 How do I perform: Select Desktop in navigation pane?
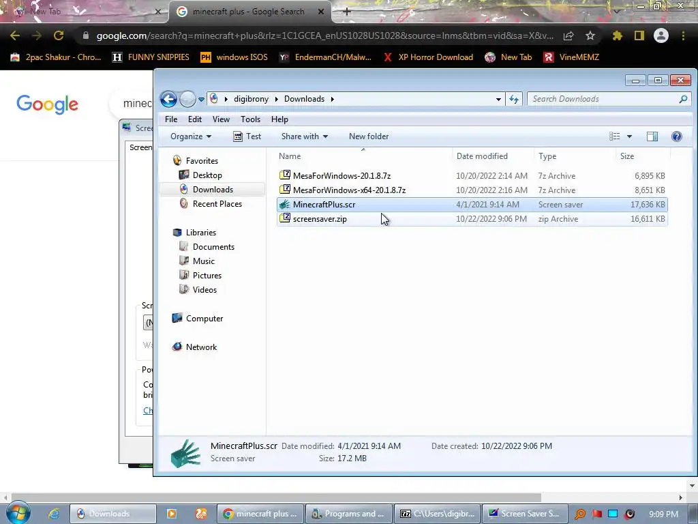click(207, 175)
